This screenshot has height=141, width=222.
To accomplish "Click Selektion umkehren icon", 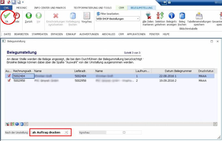I will click(x=160, y=16).
